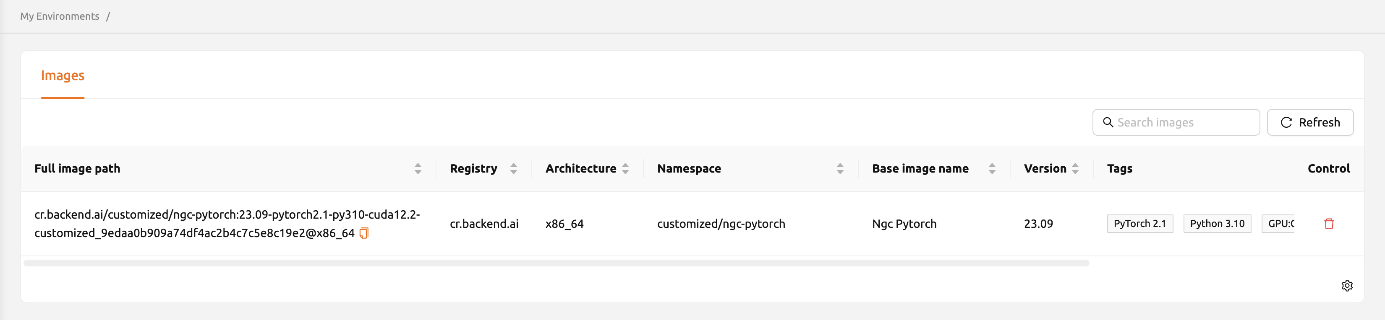Refresh the images list
This screenshot has height=320, width=1385.
(1310, 122)
